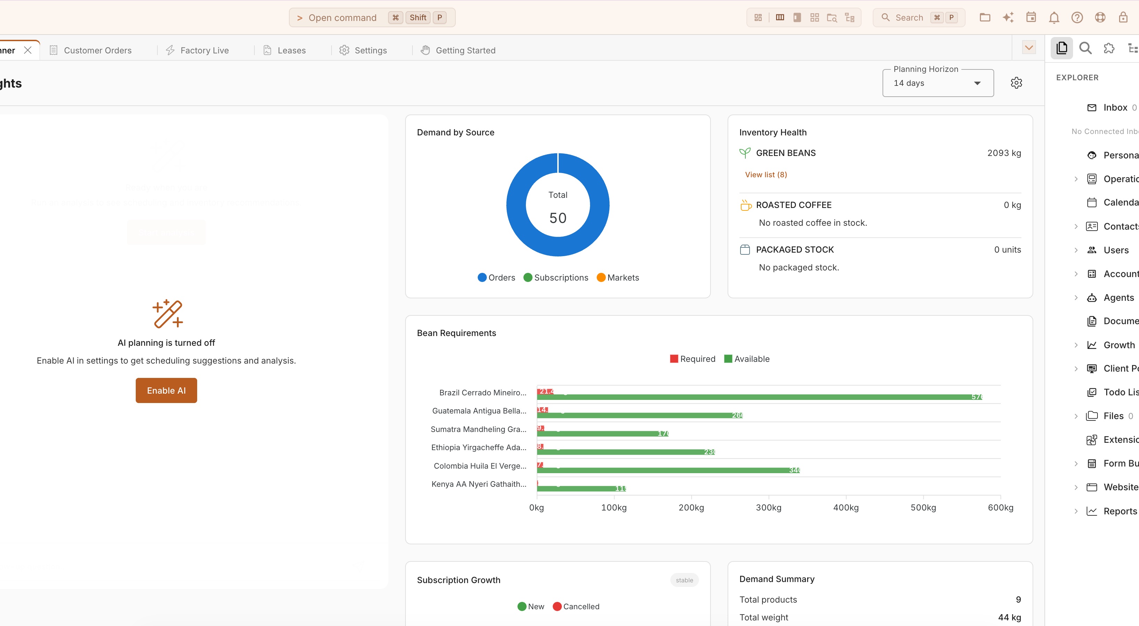This screenshot has height=626, width=1139.
Task: Click the AI magic wand icon
Action: coord(167,313)
